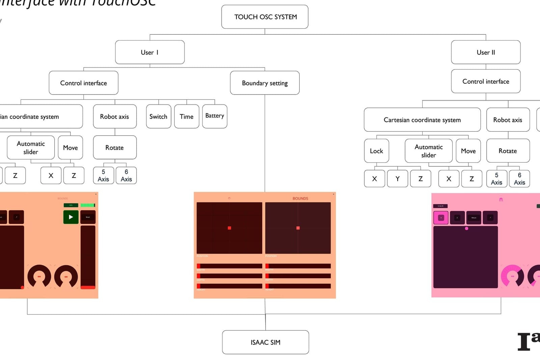
Task: Click the red marker in left Bounds position pad
Action: [x=230, y=228]
